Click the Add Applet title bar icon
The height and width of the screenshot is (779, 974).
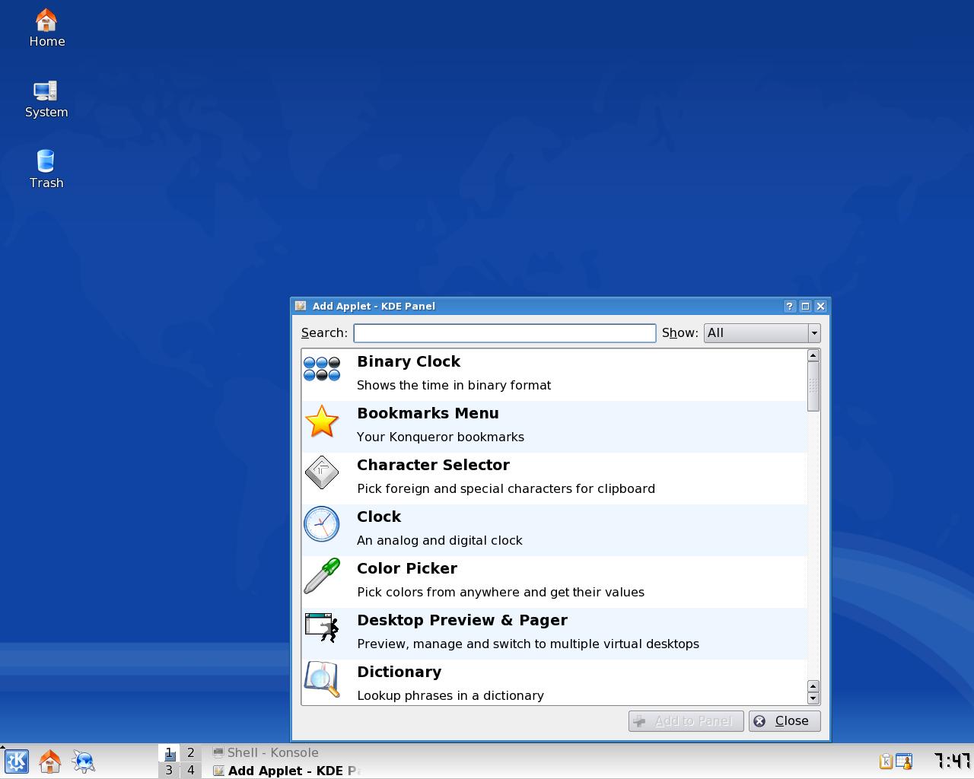(x=301, y=306)
